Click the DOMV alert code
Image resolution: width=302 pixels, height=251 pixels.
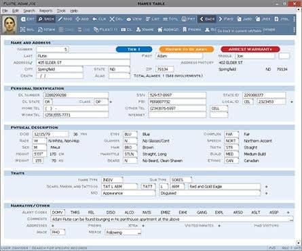click(x=58, y=212)
